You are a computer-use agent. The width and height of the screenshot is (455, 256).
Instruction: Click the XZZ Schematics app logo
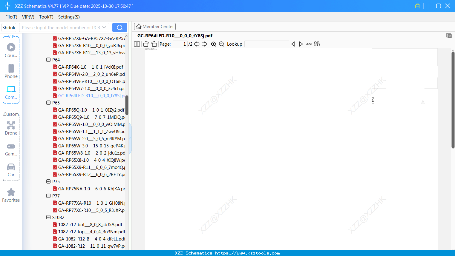(7, 6)
